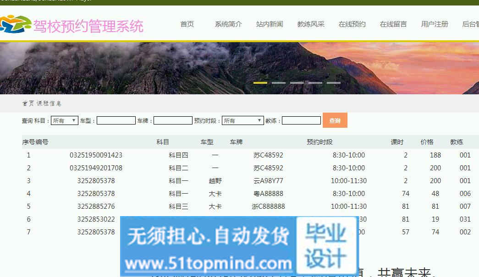Click the 越野 car type cell

coord(215,180)
